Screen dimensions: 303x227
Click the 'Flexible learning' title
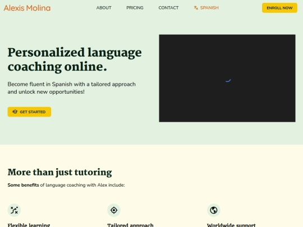pyautogui.click(x=29, y=225)
